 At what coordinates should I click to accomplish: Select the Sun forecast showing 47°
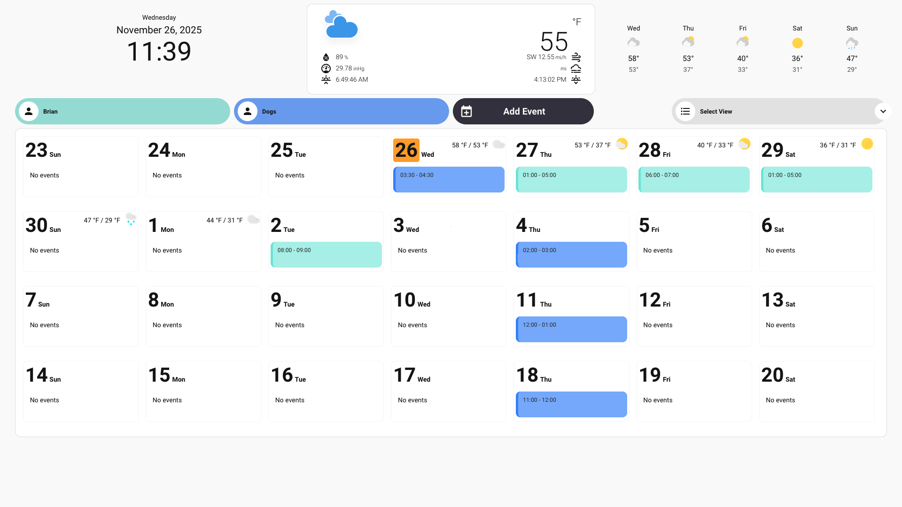point(852,49)
